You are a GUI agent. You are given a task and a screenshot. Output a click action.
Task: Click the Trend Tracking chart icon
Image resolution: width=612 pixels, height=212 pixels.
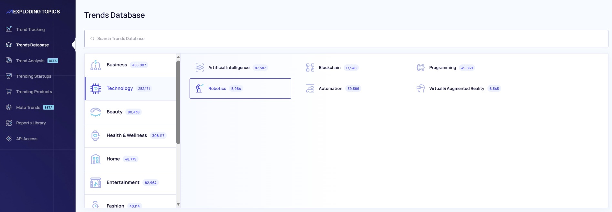click(x=9, y=29)
